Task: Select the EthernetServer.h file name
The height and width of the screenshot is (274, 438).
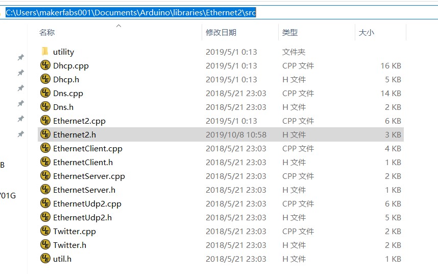Action: click(84, 190)
